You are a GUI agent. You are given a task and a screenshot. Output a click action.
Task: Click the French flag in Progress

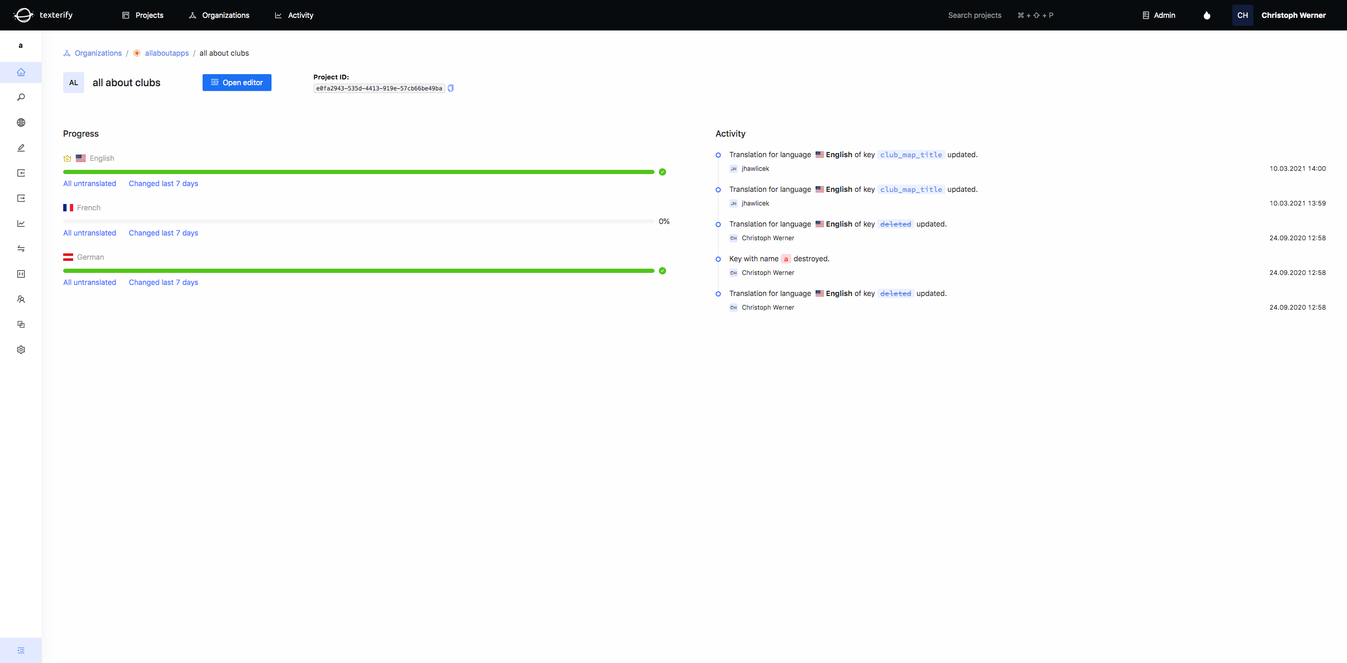click(68, 208)
